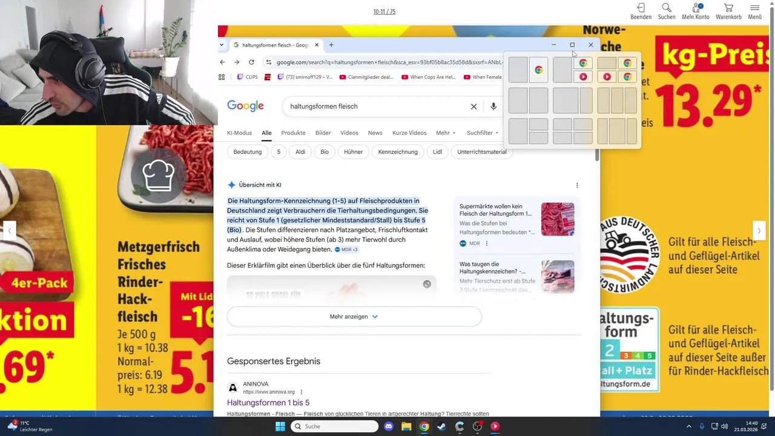Open When Cops Are Hel... bookmark

tap(428, 77)
